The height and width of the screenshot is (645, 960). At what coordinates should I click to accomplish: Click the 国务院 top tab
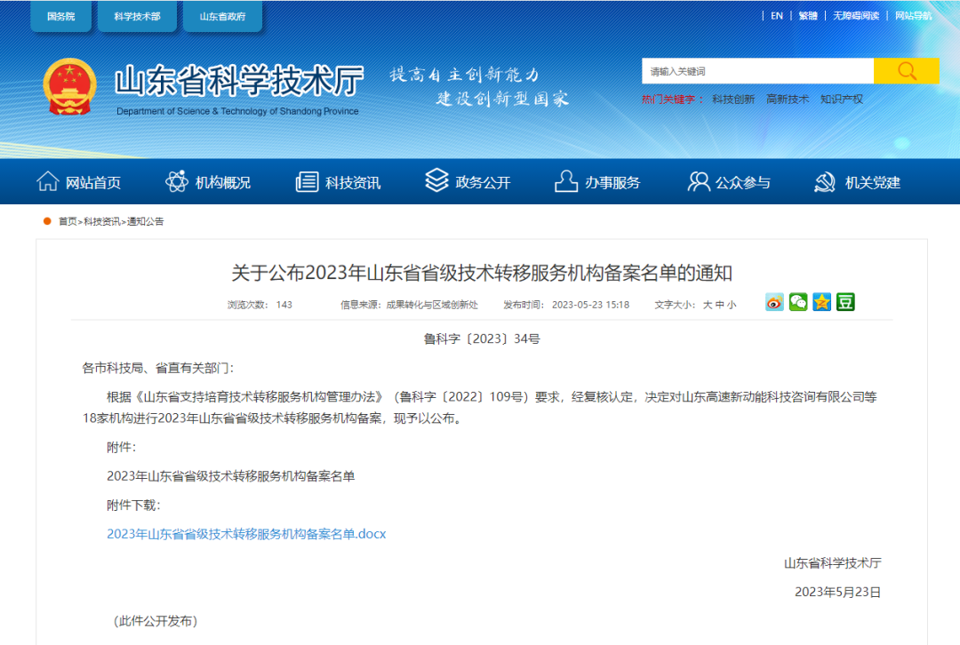coord(60,17)
